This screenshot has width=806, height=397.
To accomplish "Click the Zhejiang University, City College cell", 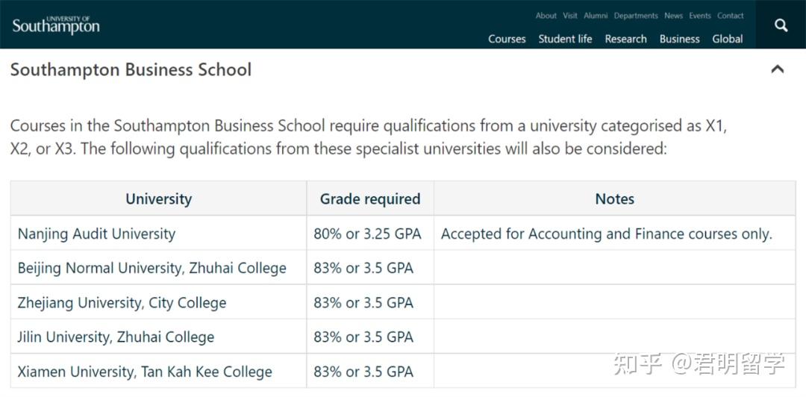I will click(122, 303).
